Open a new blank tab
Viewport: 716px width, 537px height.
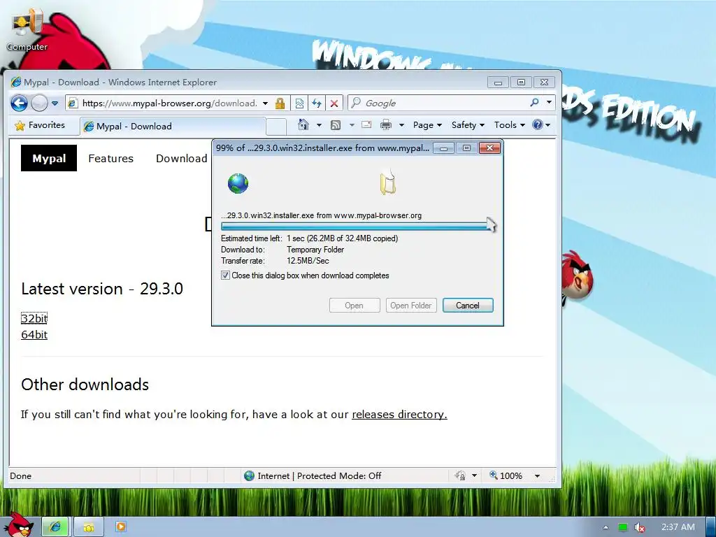click(275, 127)
